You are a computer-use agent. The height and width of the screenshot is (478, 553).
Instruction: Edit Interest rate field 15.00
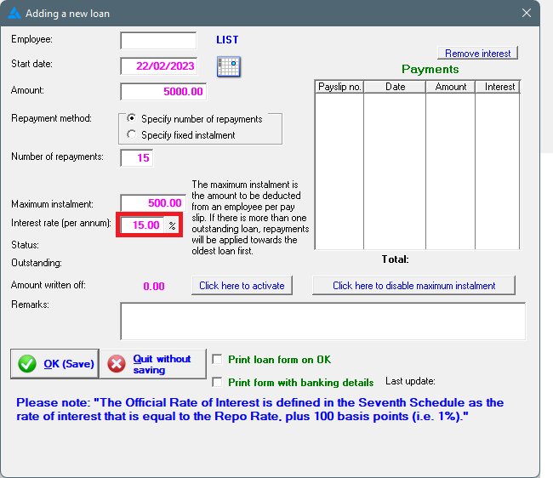tap(142, 225)
